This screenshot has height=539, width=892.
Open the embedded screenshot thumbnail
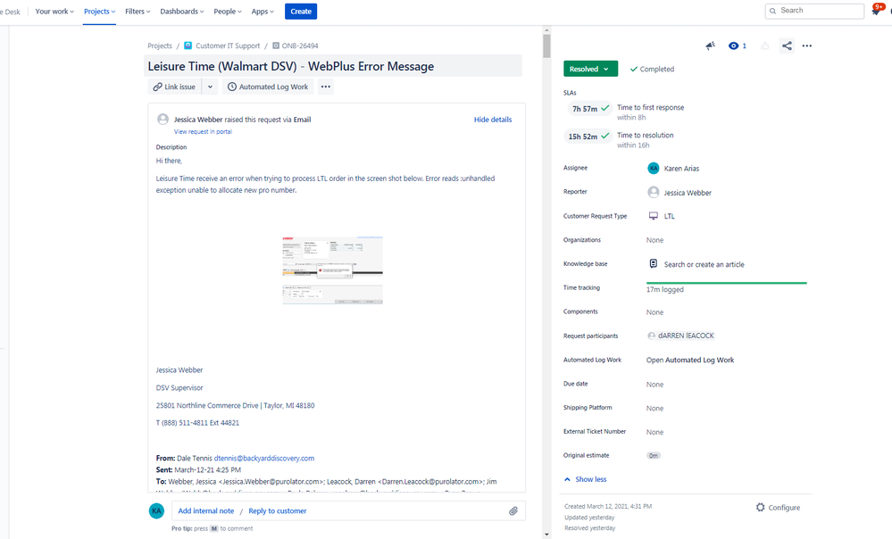pos(333,270)
